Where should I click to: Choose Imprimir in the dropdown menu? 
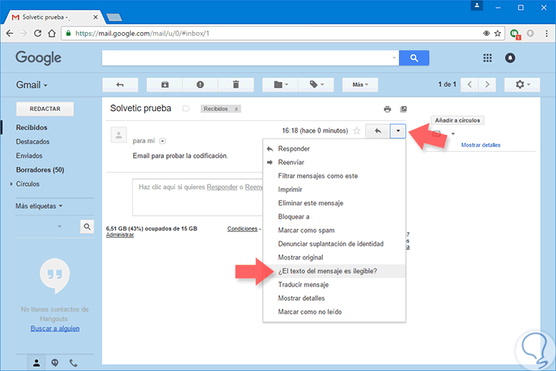334,190
